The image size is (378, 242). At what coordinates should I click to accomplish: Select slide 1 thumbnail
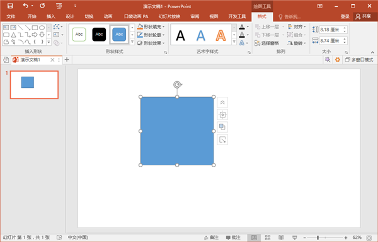coord(34,85)
